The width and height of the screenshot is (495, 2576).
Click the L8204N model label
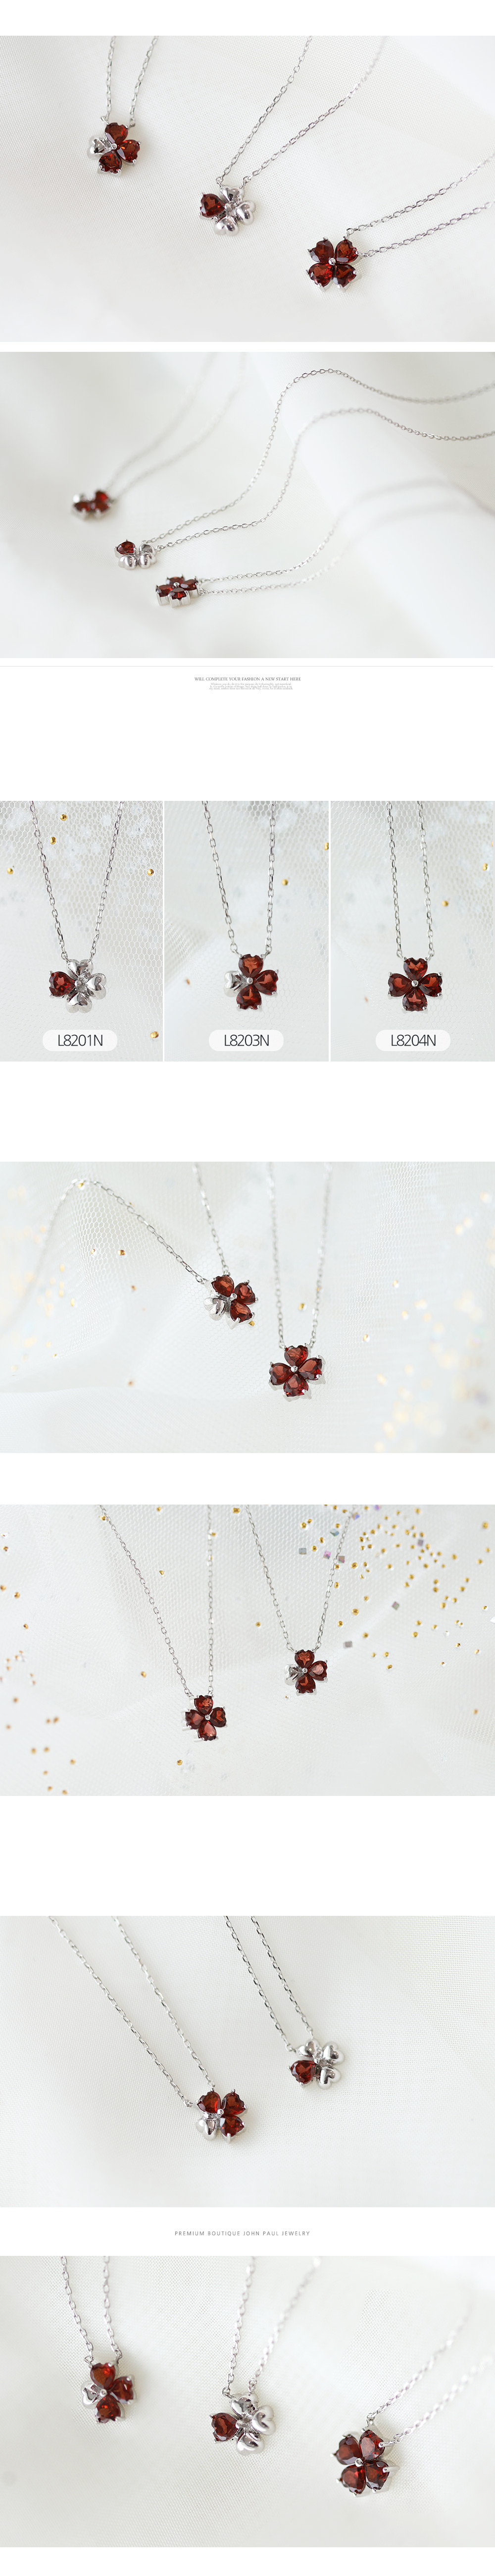click(413, 1040)
